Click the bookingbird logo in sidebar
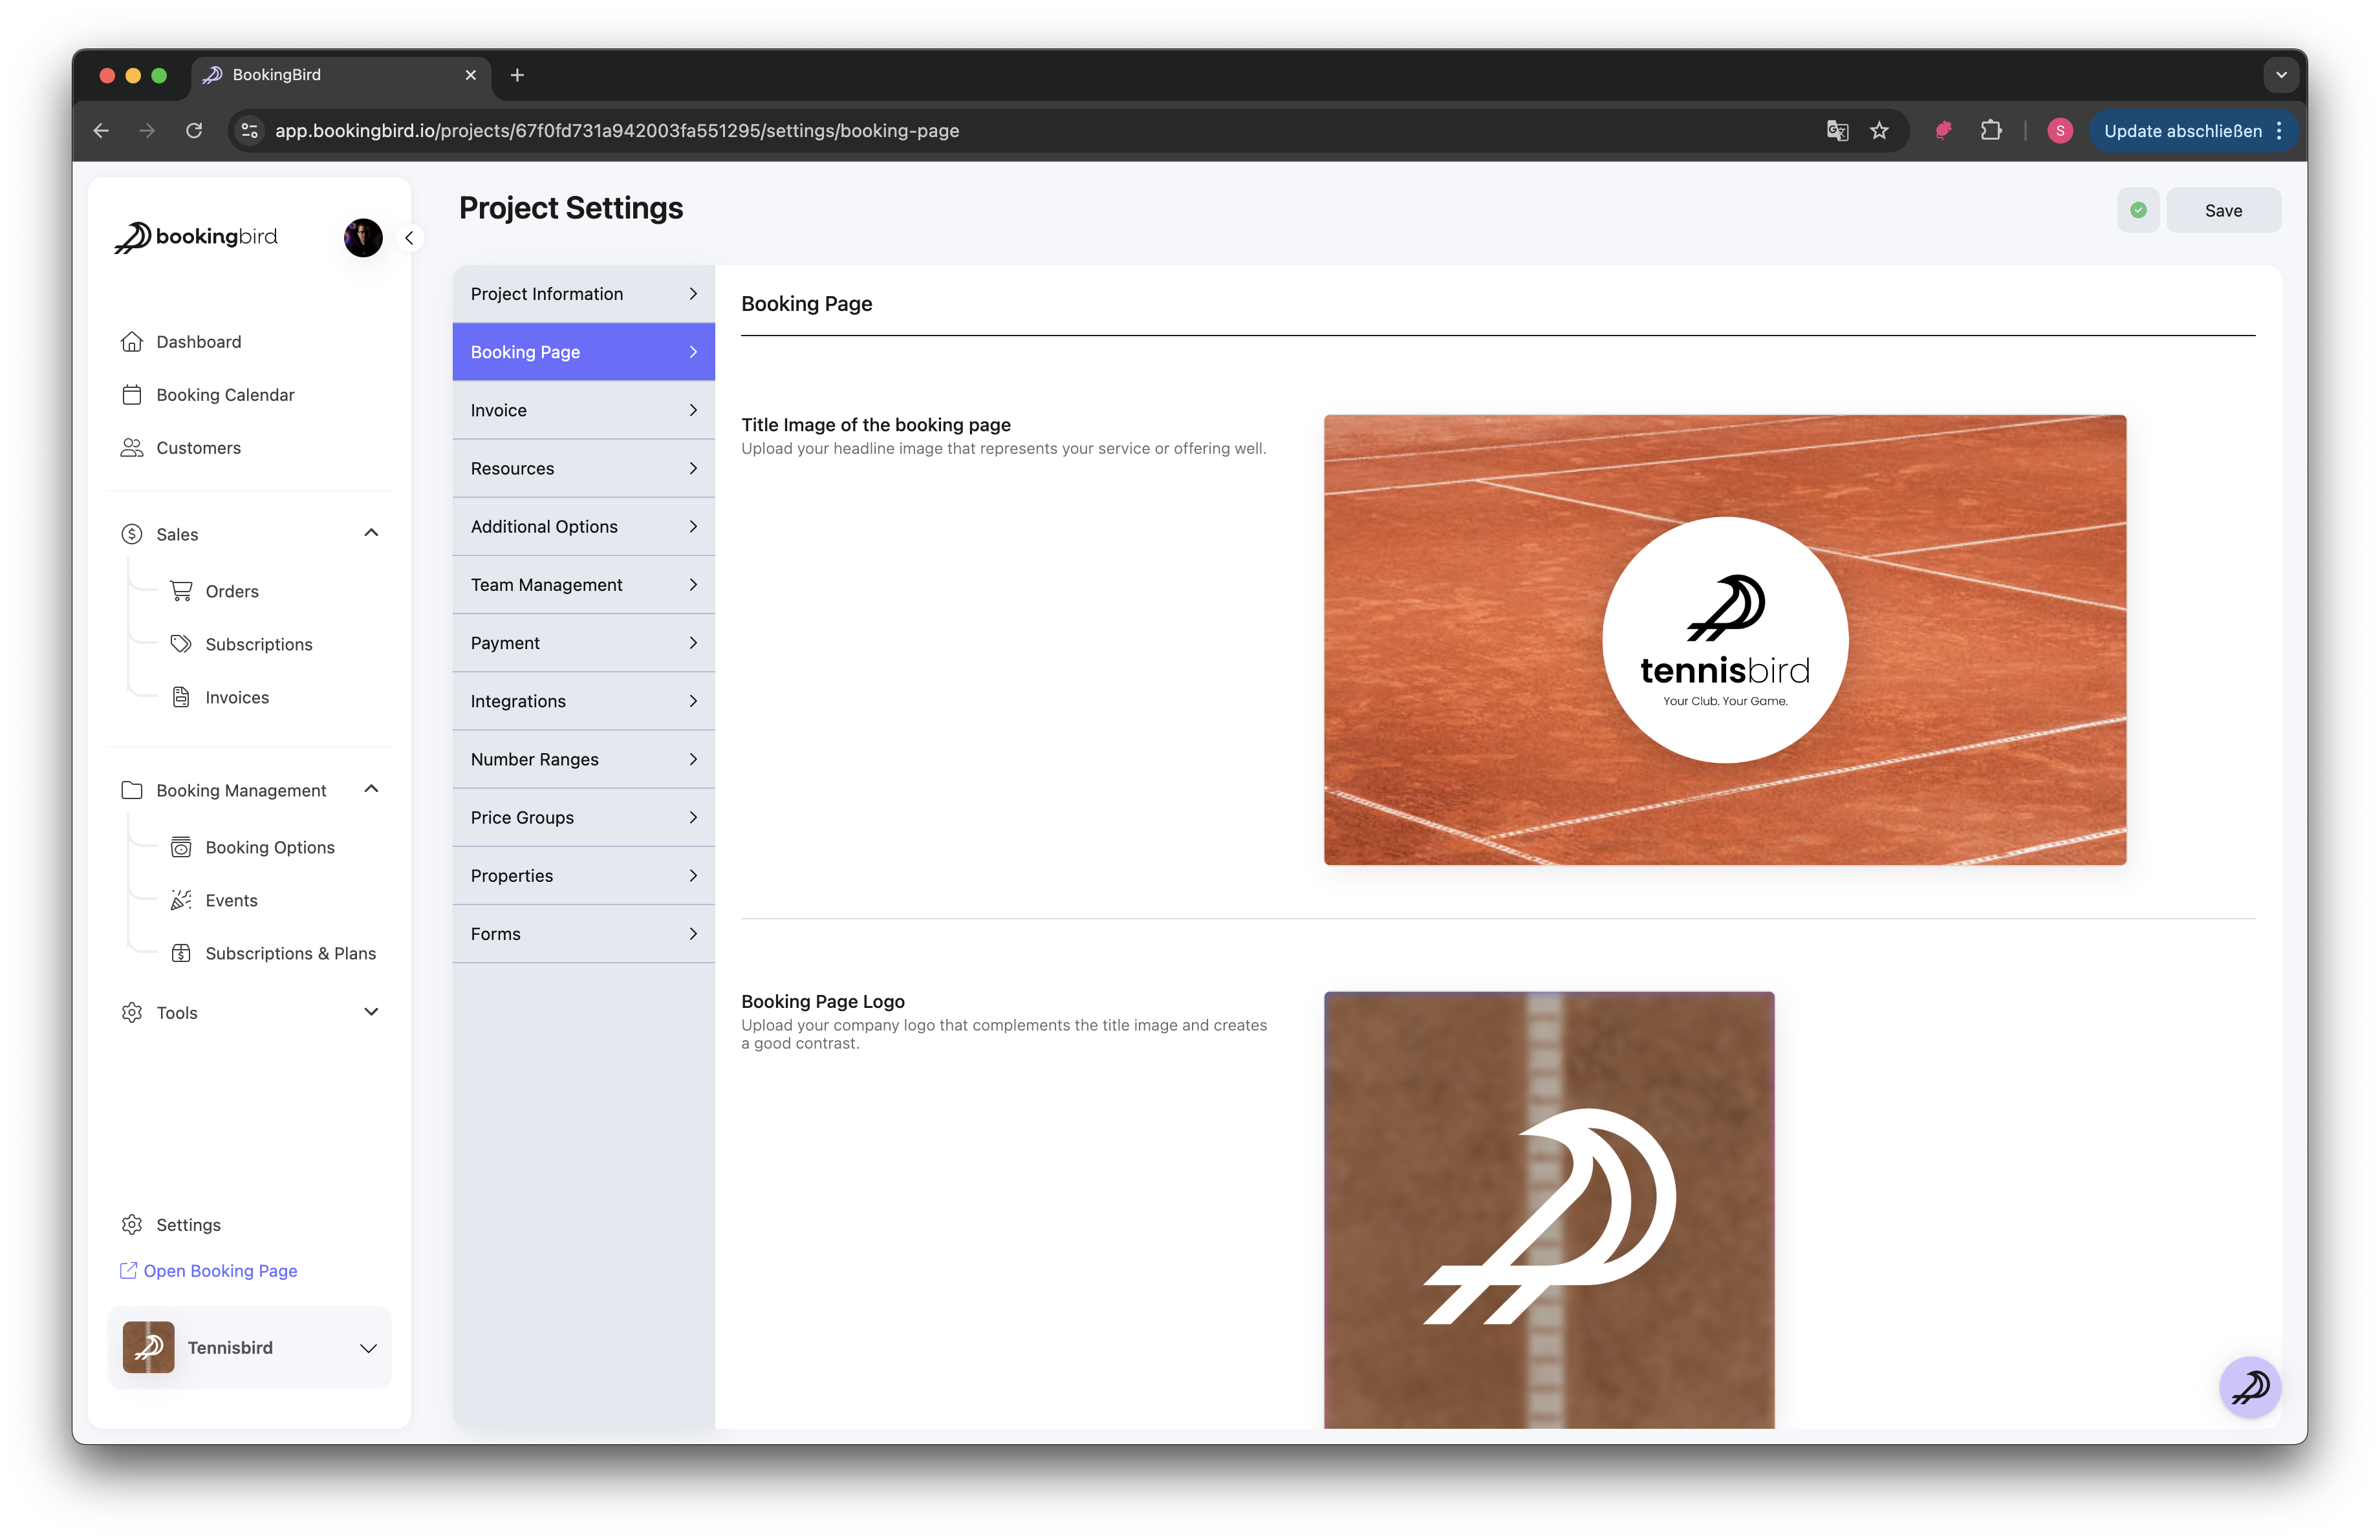Viewport: 2380px width, 1540px height. coord(196,237)
